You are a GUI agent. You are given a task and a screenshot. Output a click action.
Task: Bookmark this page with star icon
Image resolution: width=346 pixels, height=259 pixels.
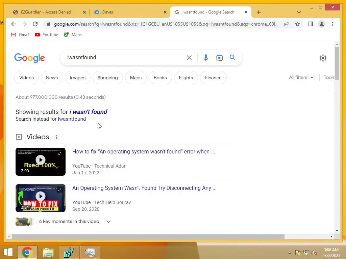[297, 24]
